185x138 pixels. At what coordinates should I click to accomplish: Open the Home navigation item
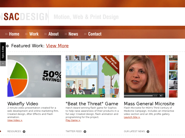click(x=14, y=34)
